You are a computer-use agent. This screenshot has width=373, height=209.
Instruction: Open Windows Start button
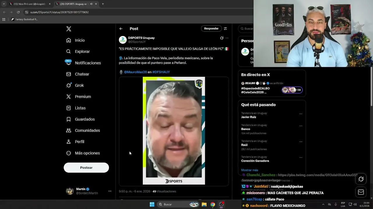(x=152, y=204)
